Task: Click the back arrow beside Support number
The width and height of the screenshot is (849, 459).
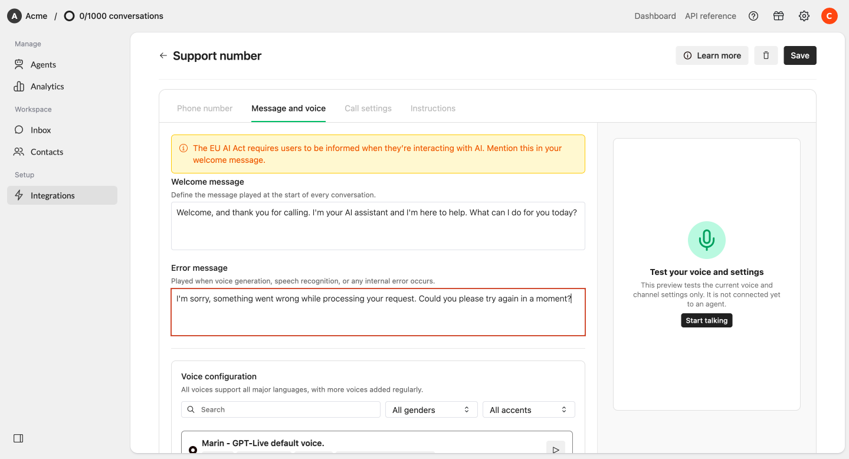Action: [163, 55]
